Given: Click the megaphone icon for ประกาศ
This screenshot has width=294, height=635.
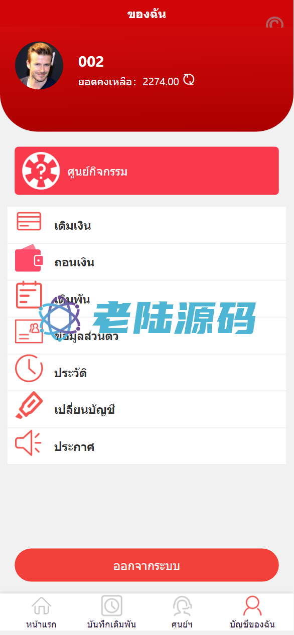Looking at the screenshot, I should click(28, 443).
